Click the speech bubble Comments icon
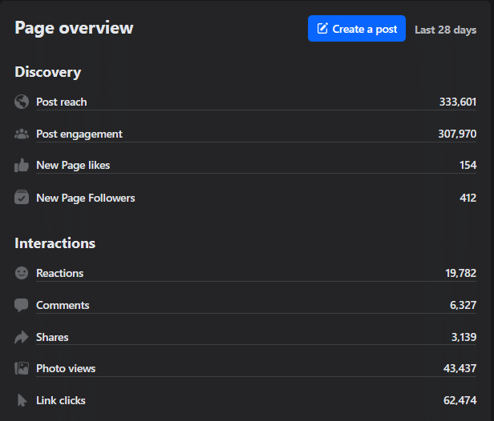The image size is (494, 421). 22,305
